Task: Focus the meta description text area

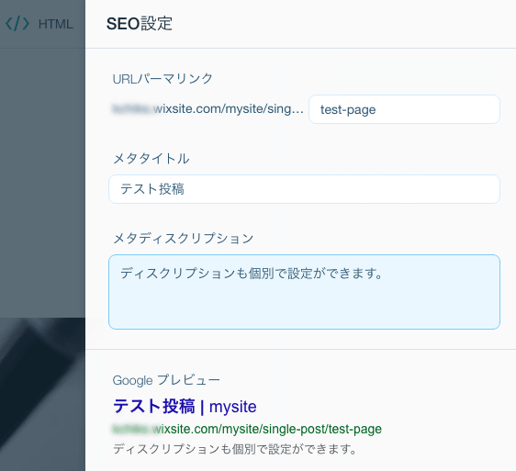Action: [304, 292]
